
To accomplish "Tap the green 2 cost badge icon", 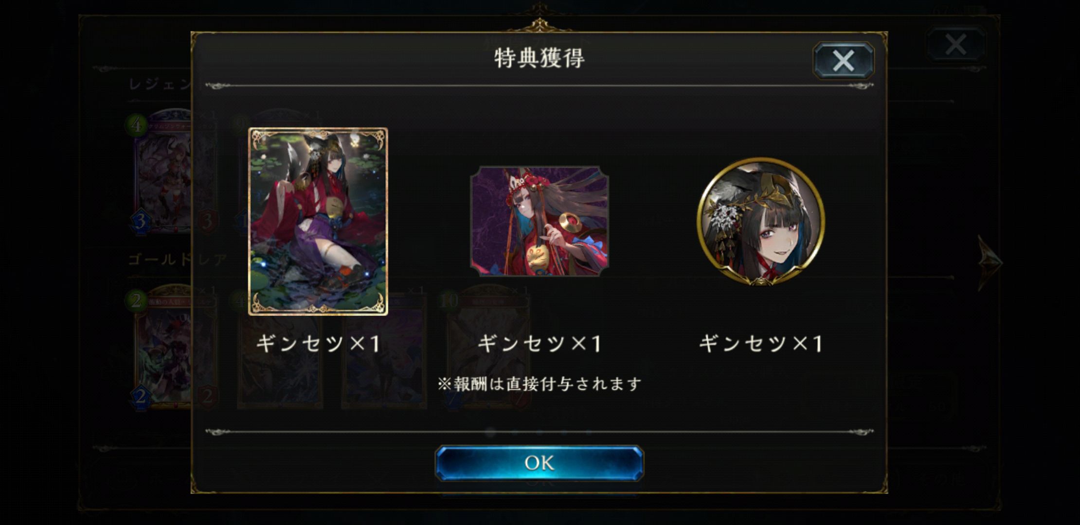I will (137, 300).
